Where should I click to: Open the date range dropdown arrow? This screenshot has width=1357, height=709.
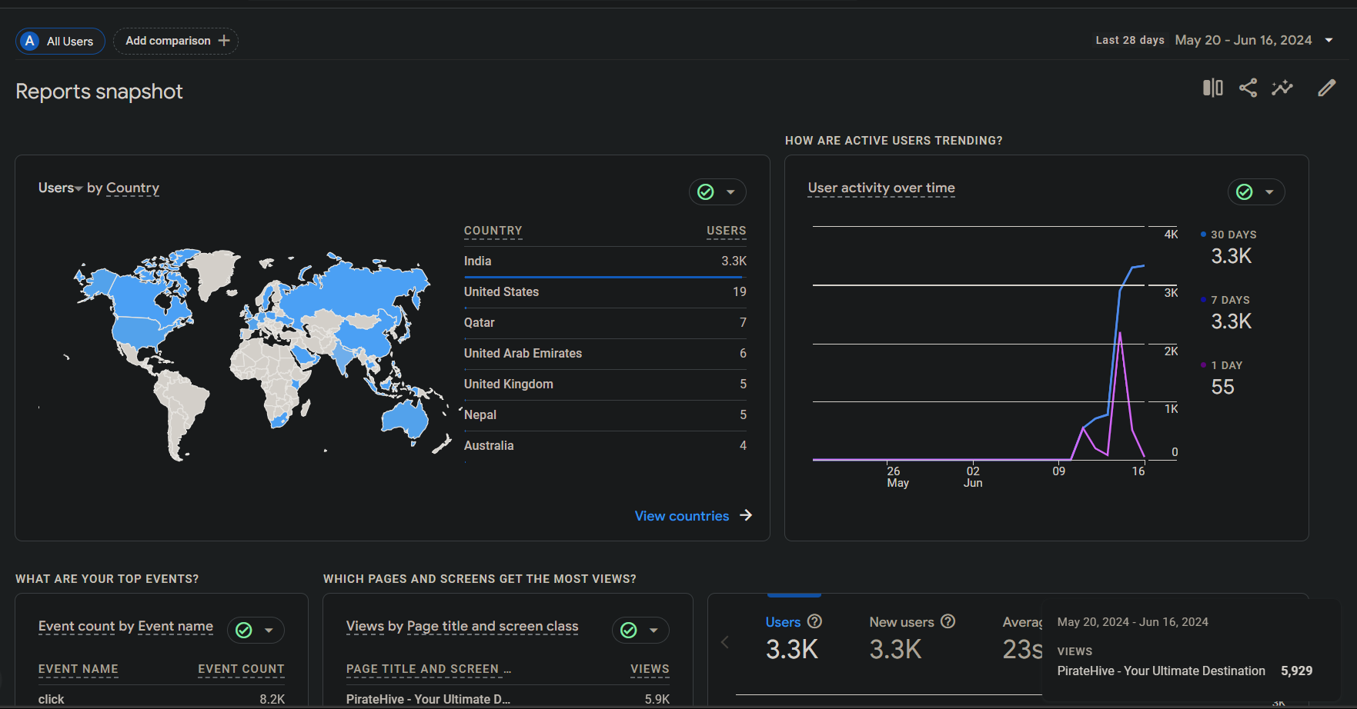click(1329, 40)
